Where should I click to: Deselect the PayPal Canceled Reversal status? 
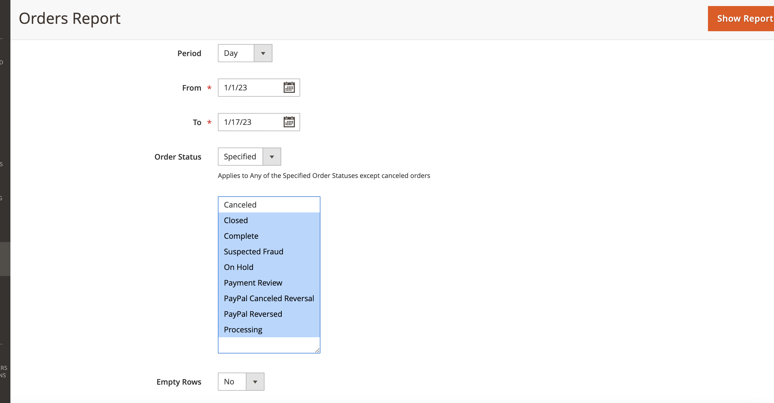click(269, 298)
